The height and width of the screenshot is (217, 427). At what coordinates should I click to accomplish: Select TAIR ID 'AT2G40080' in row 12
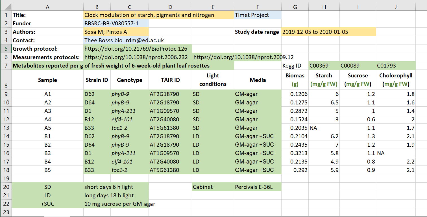(170, 119)
